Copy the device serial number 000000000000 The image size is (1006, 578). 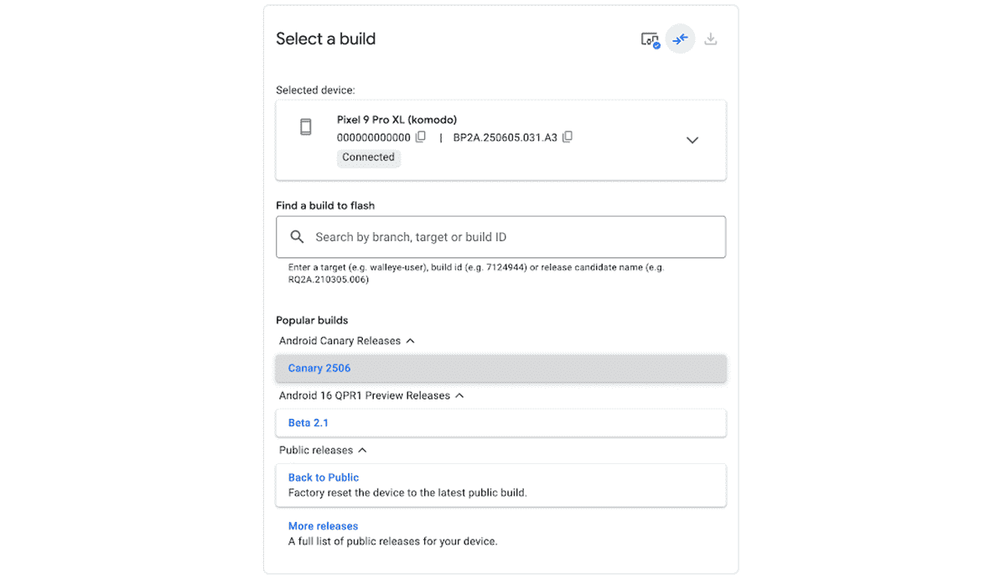coord(421,137)
